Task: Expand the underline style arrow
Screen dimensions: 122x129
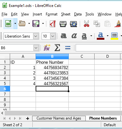Action: [x=91, y=36]
